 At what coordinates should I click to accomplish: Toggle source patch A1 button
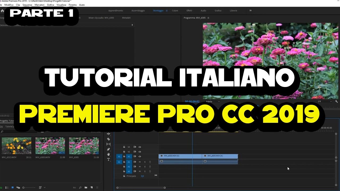tap(119, 162)
